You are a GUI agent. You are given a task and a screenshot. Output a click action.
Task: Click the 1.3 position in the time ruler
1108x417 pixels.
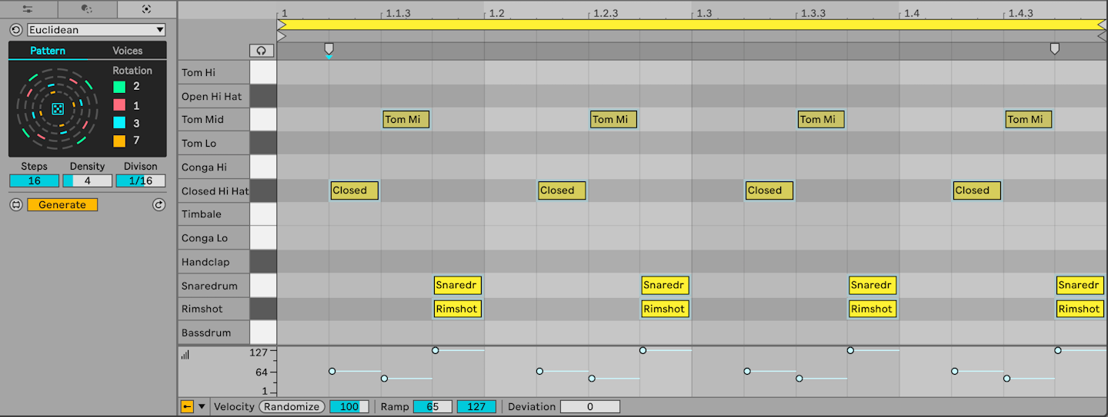click(x=705, y=13)
